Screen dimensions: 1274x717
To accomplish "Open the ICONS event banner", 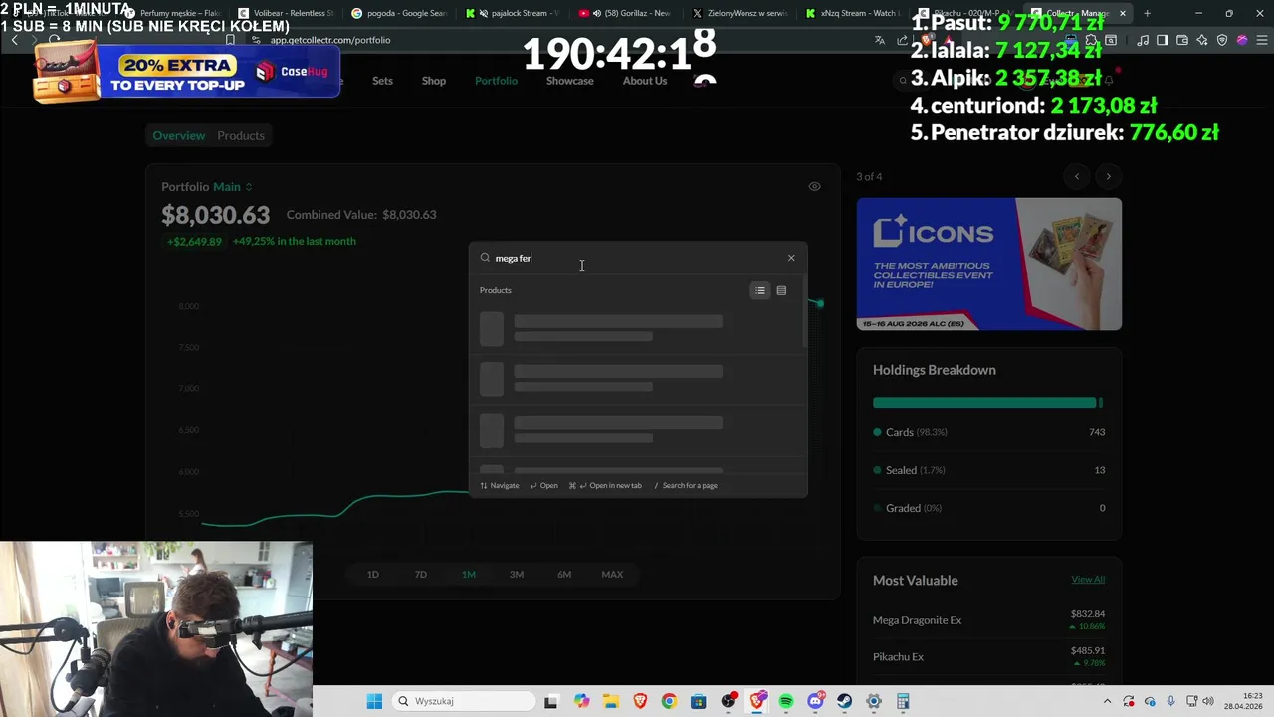I will coord(988,264).
